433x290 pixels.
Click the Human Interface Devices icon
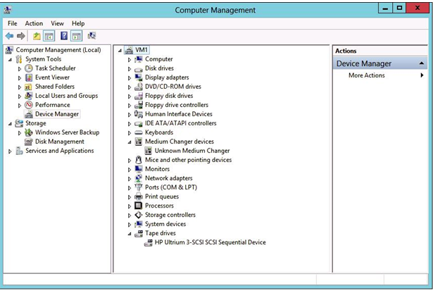click(139, 114)
